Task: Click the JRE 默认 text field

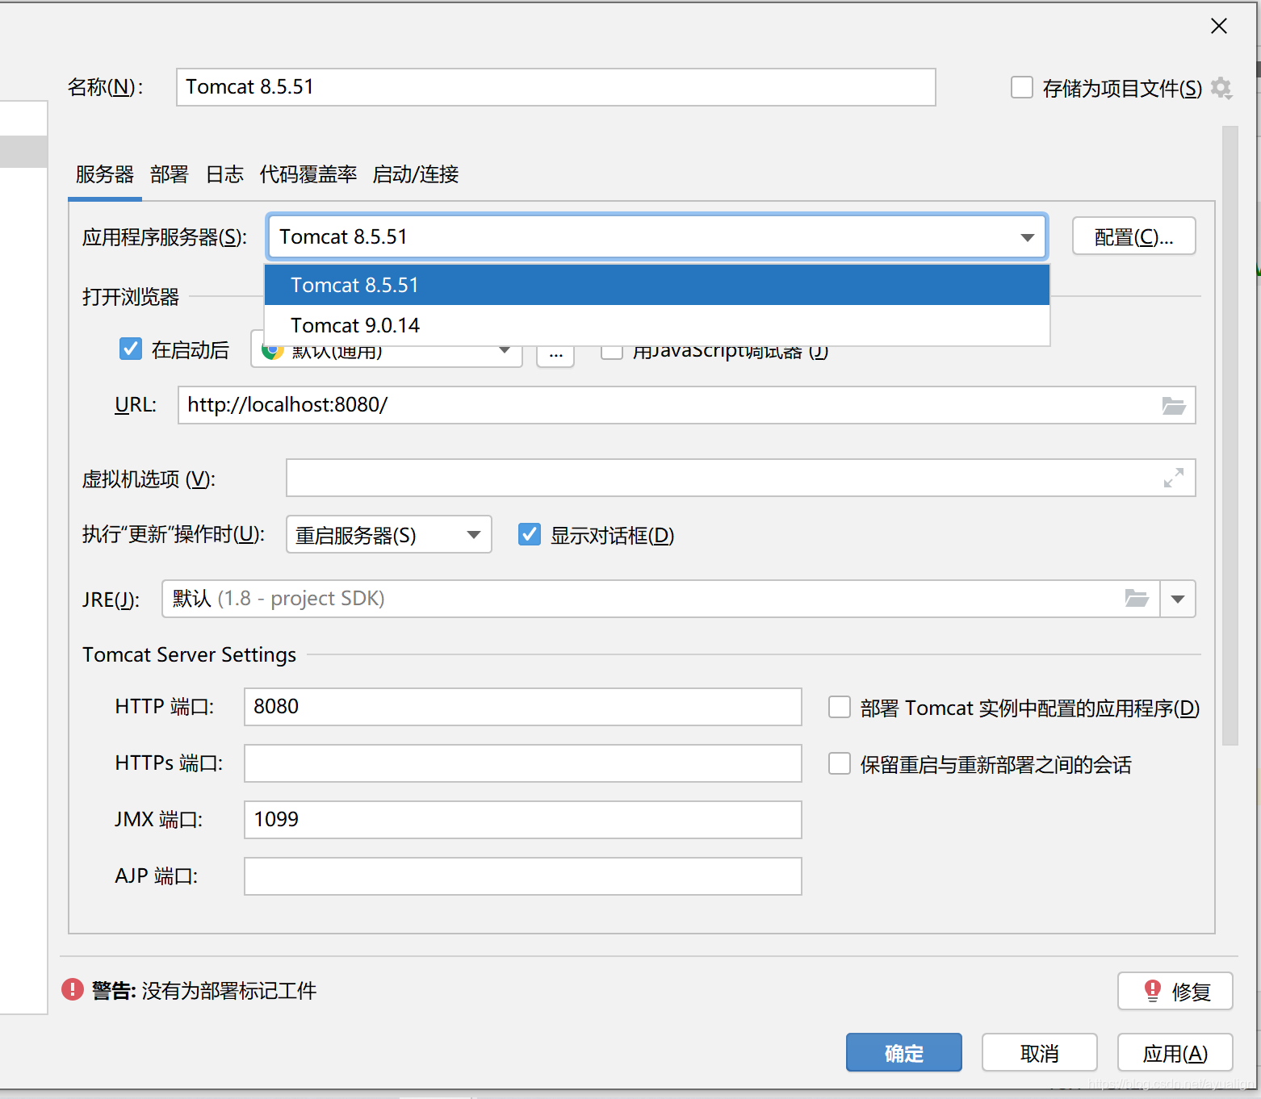Action: (661, 599)
